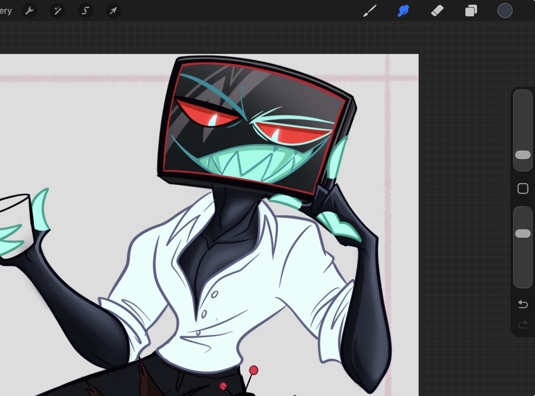Click the brush opacity slider handle
Image resolution: width=535 pixels, height=396 pixels.
coord(523,233)
